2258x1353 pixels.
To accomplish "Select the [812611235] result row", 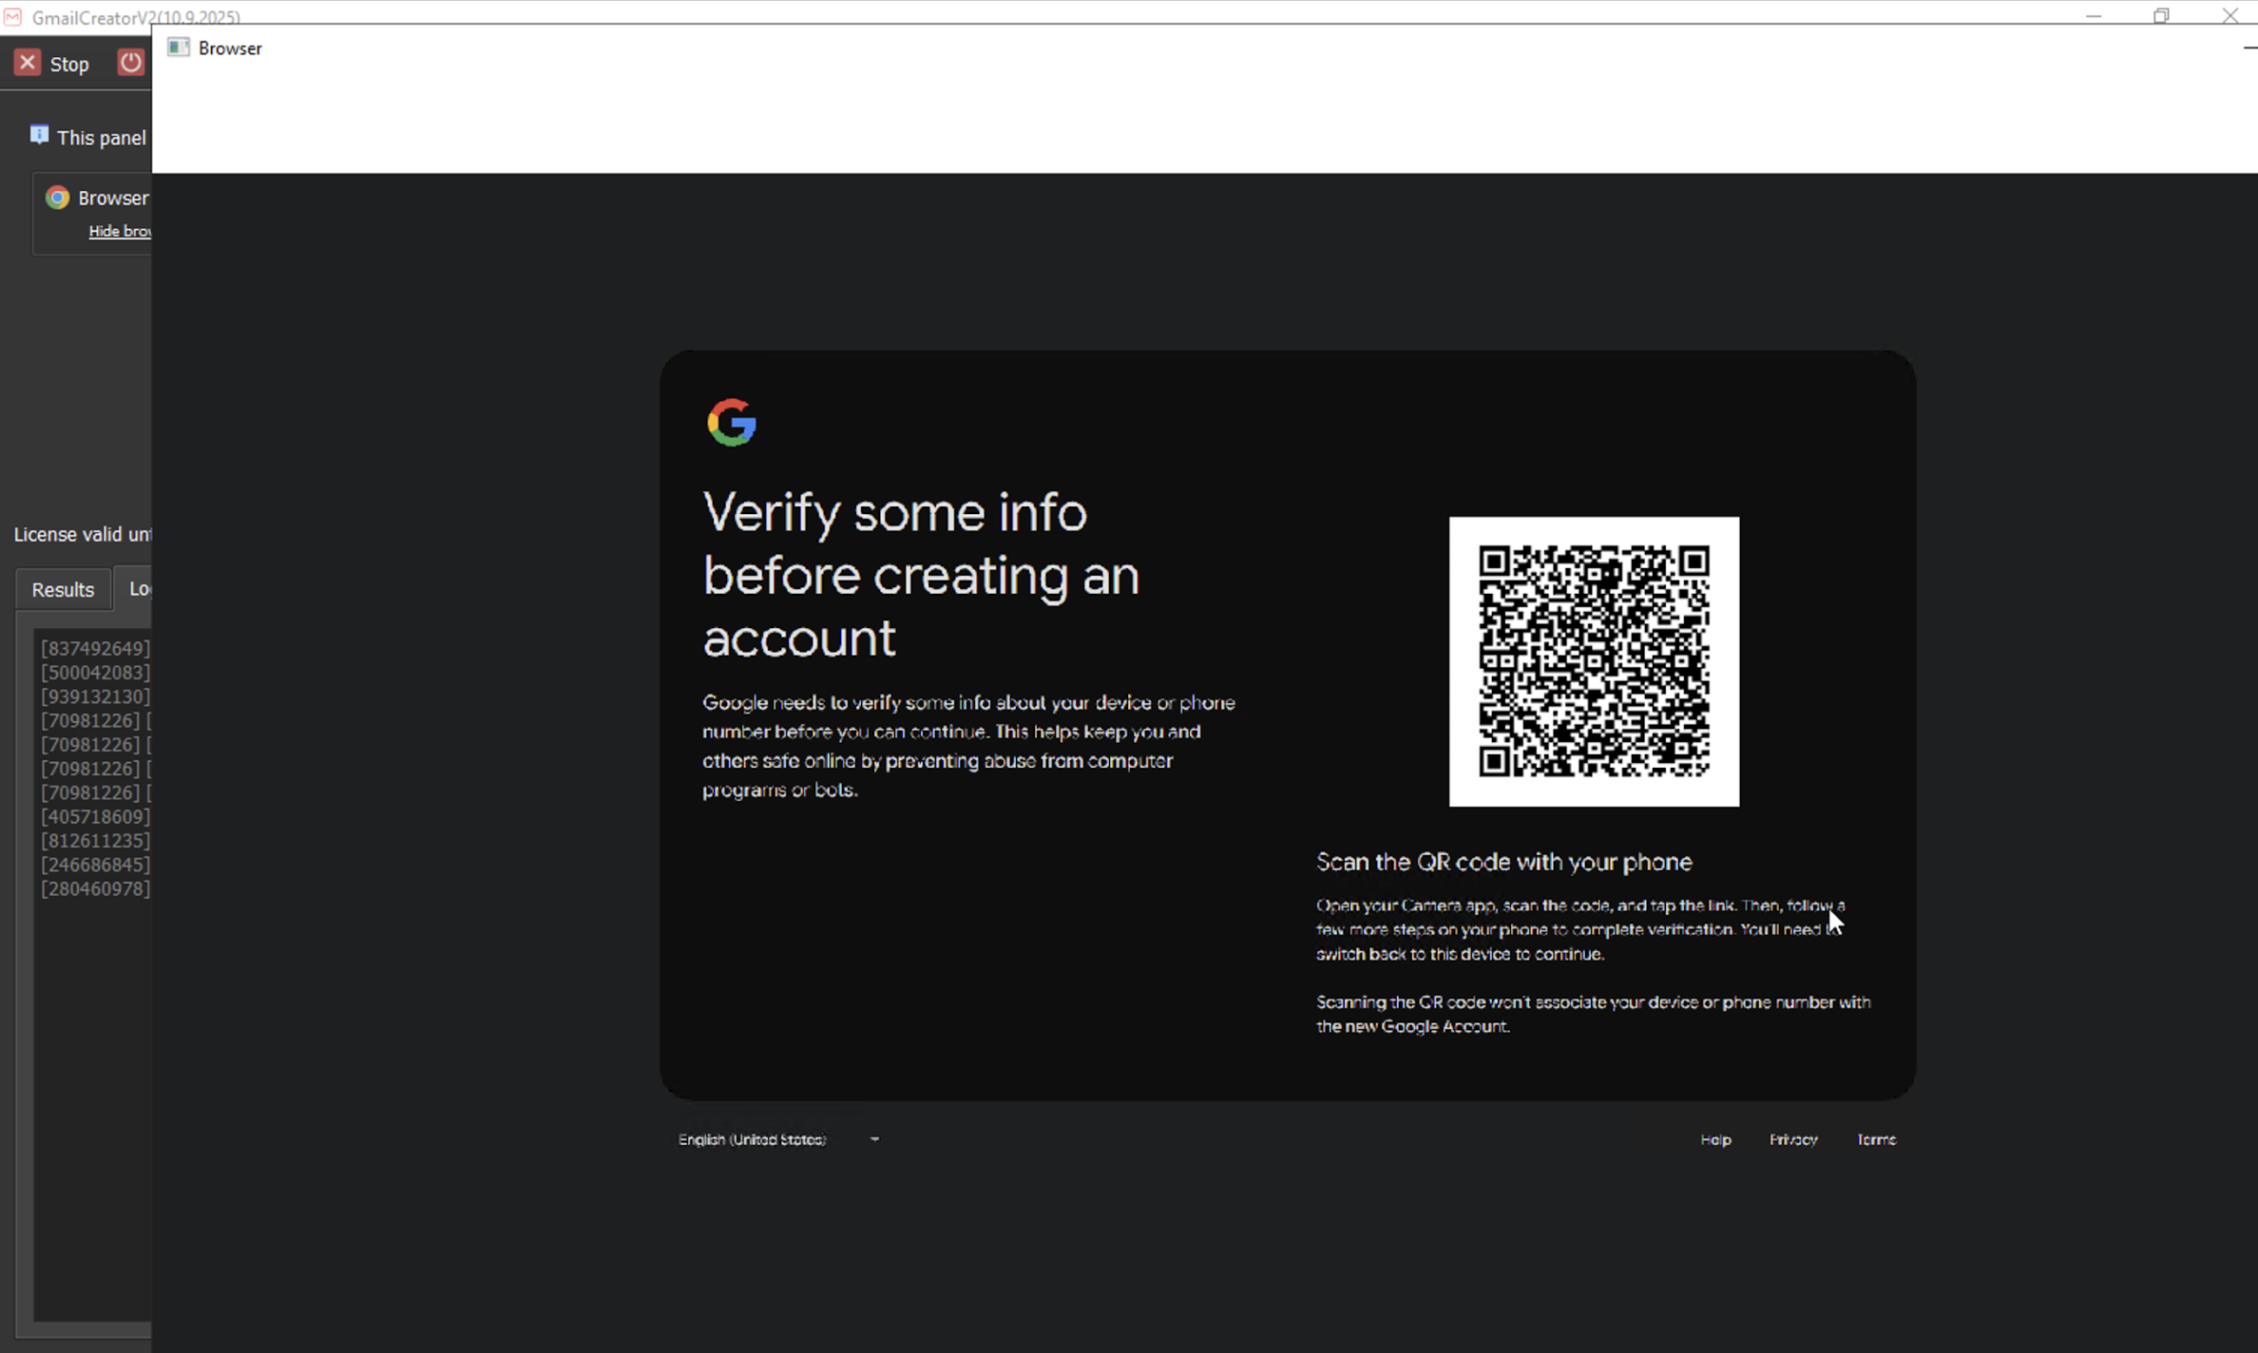I will (95, 841).
